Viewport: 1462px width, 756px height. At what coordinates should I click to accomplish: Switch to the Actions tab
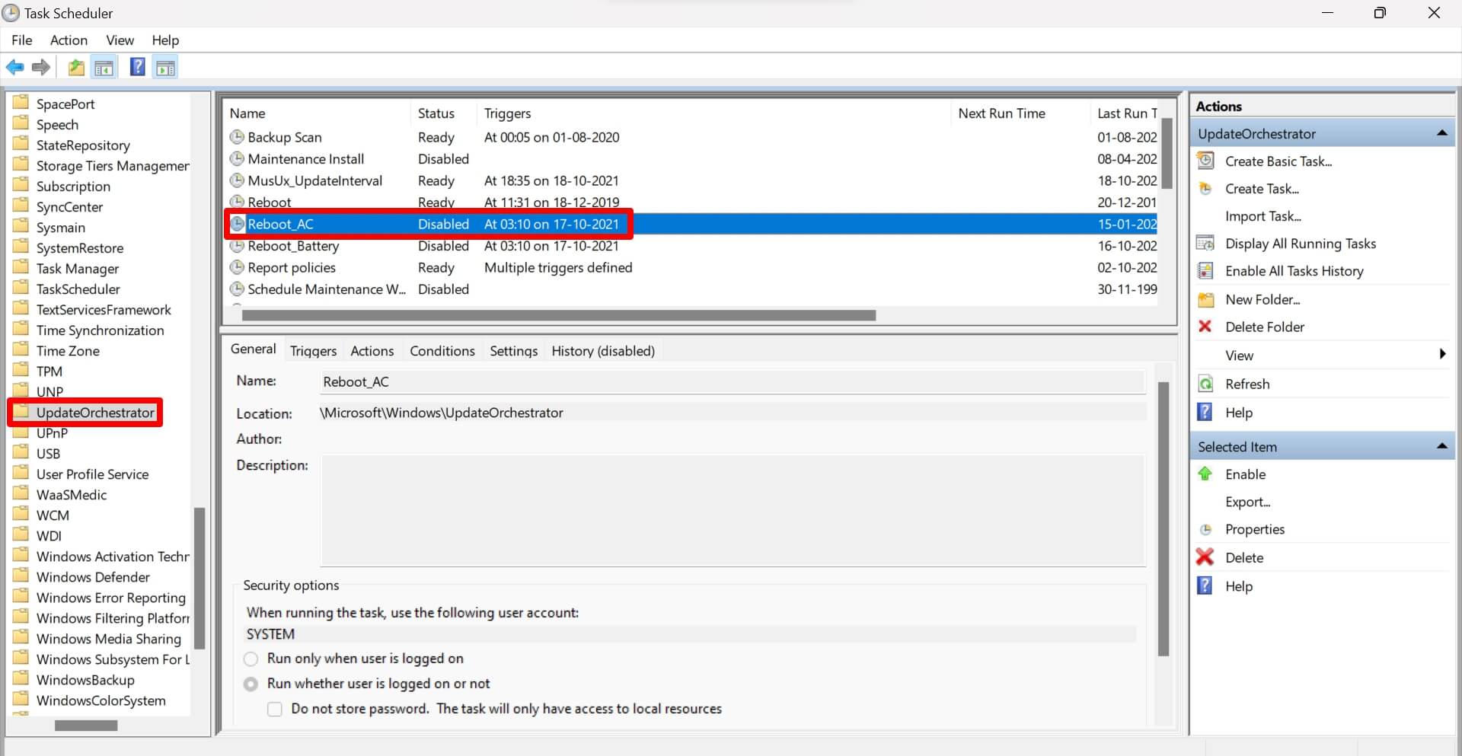click(x=372, y=350)
